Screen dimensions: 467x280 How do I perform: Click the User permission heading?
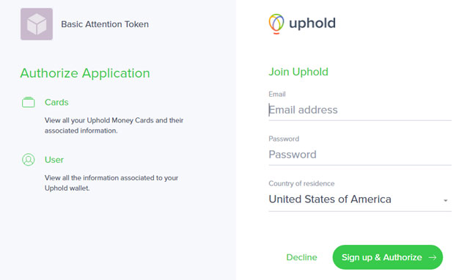tap(54, 160)
